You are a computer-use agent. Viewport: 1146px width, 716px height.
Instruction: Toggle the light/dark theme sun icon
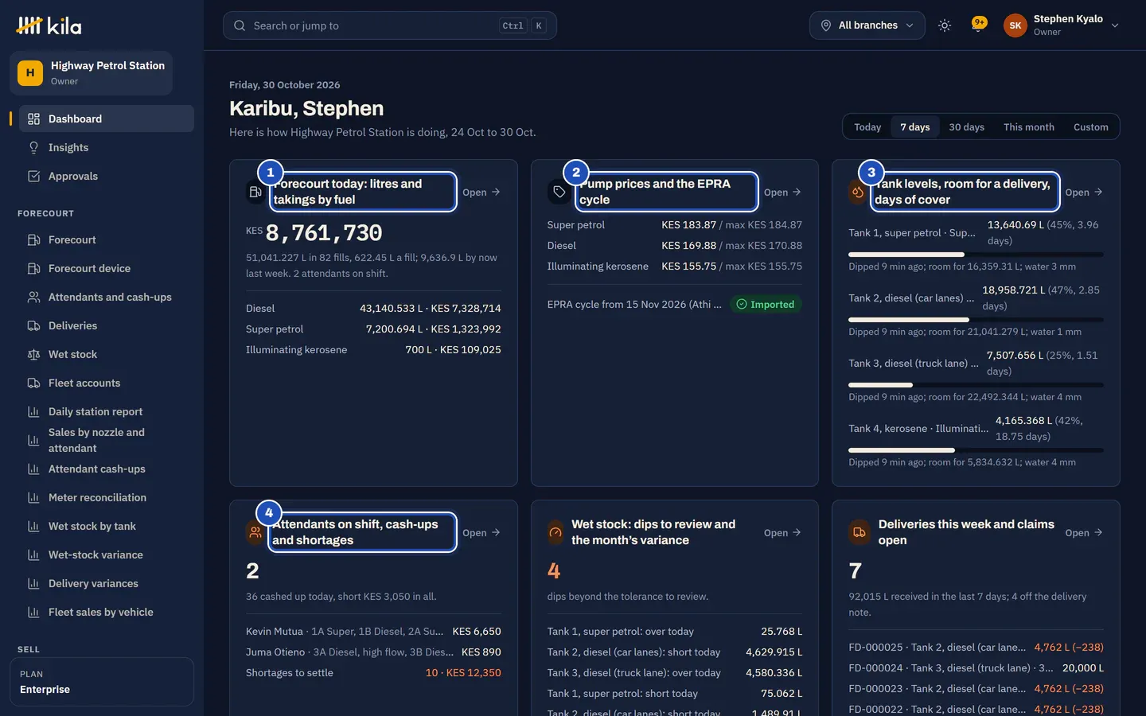click(945, 25)
